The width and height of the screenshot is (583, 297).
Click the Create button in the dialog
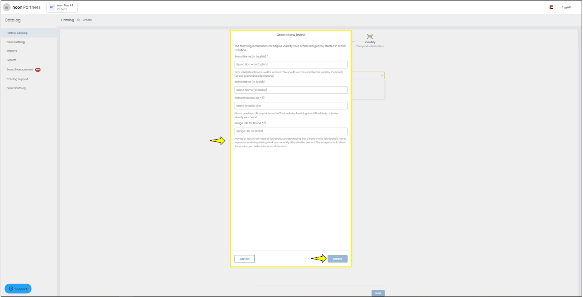(337, 259)
